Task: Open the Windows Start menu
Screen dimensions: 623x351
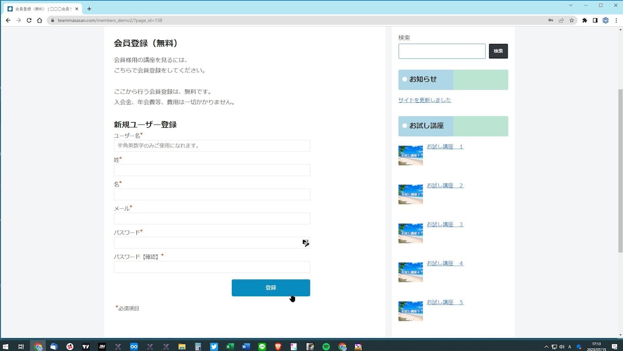Action: pyautogui.click(x=6, y=346)
